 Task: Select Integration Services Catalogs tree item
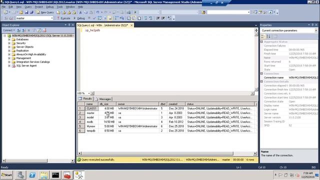33,62
